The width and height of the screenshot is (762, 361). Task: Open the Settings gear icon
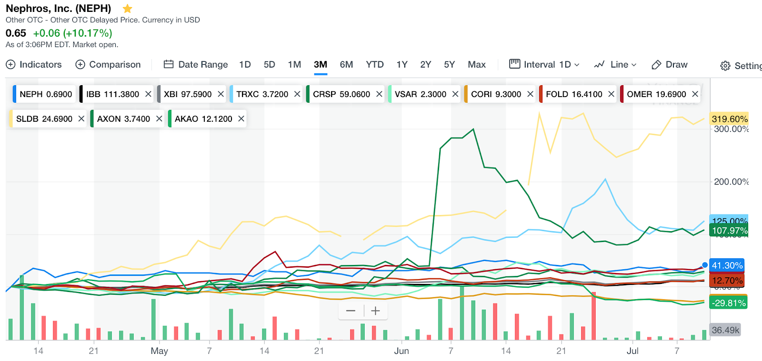725,66
